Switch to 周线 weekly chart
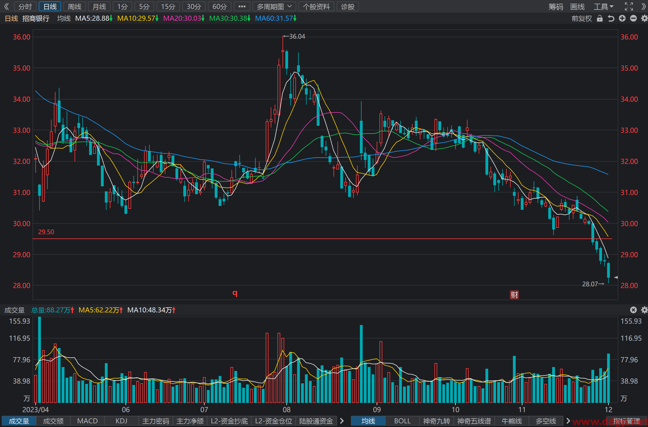The image size is (648, 427). pyautogui.click(x=75, y=6)
